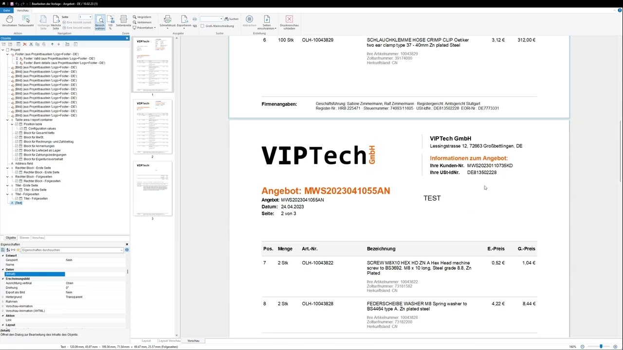Click the Suchen binoculars button
The width and height of the screenshot is (623, 350).
coord(232,19)
